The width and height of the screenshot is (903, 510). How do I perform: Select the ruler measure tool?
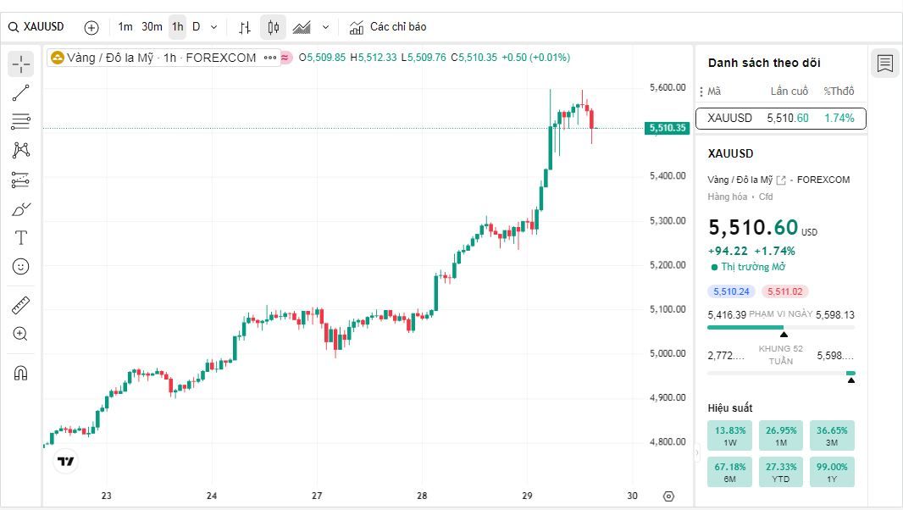tap(20, 306)
